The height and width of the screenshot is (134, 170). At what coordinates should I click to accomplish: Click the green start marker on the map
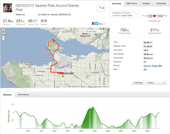63,76
